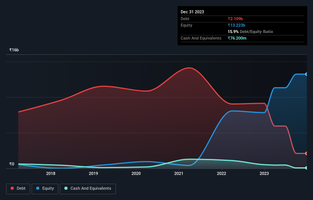
Task: Toggle Cash And Equivalents legend button
Action: coord(88,189)
